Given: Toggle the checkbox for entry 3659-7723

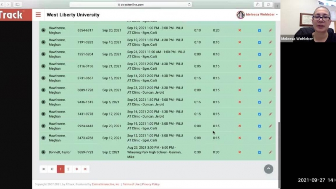Looking at the screenshot, I should 260,152.
